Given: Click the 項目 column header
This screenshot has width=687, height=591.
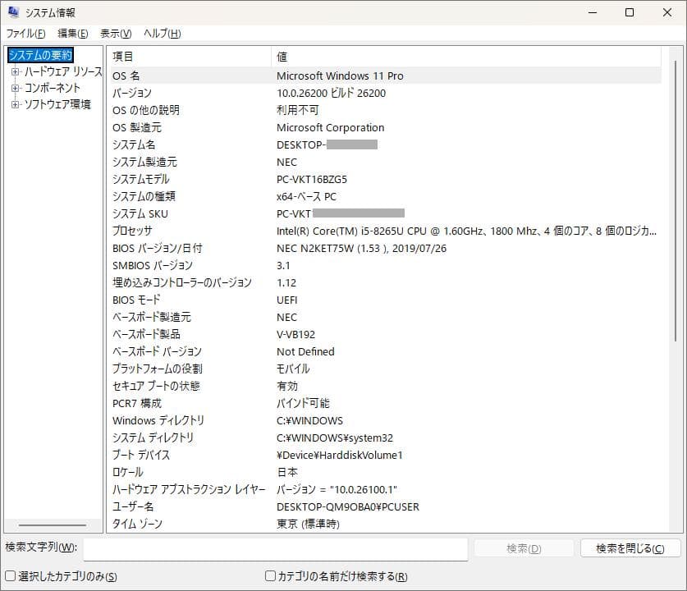Looking at the screenshot, I should pyautogui.click(x=190, y=57).
